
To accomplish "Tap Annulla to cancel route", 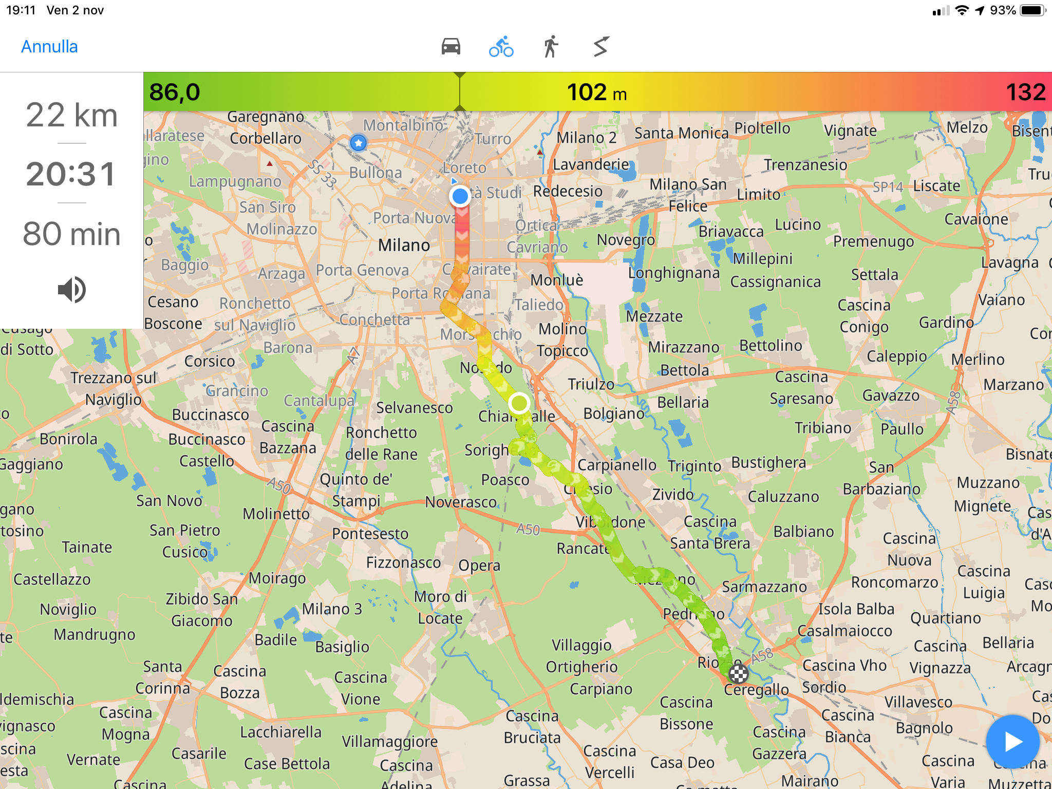I will tap(49, 47).
